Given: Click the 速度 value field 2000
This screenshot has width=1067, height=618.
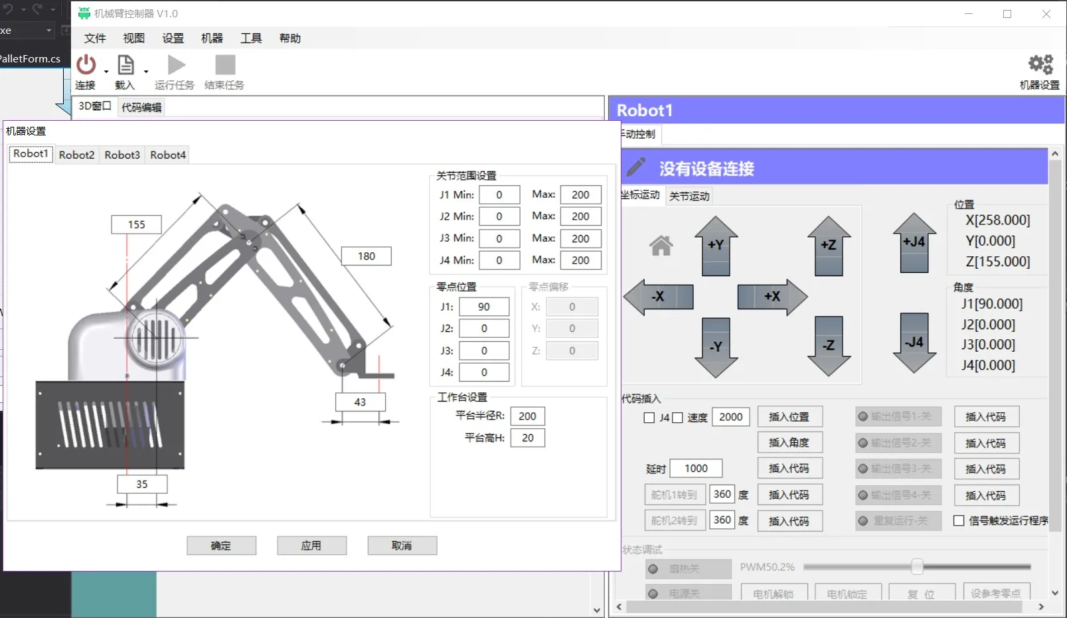Looking at the screenshot, I should point(731,417).
